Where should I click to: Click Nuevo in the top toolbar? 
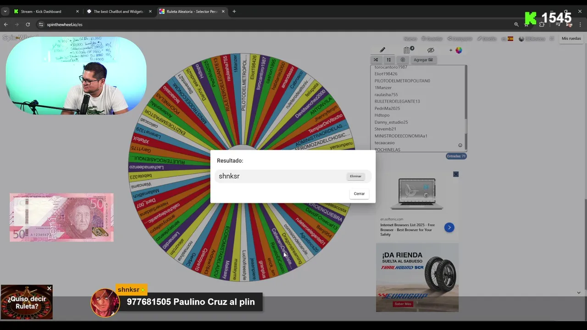410,38
